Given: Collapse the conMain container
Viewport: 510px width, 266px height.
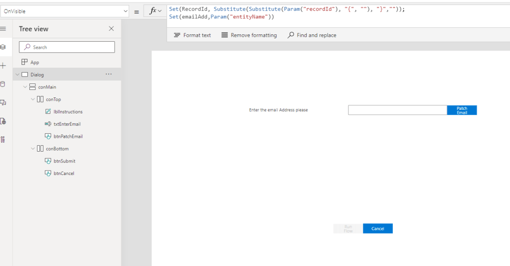Looking at the screenshot, I should tap(25, 87).
